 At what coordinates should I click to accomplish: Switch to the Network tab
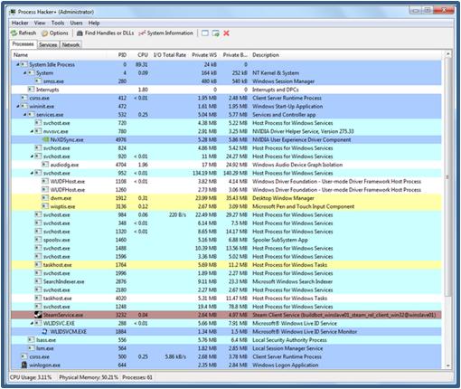(x=71, y=45)
